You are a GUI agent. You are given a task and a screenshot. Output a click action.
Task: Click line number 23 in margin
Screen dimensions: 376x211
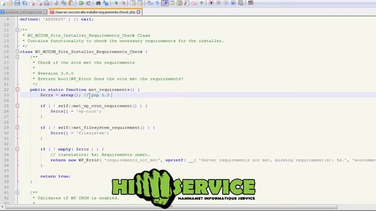click(6, 95)
